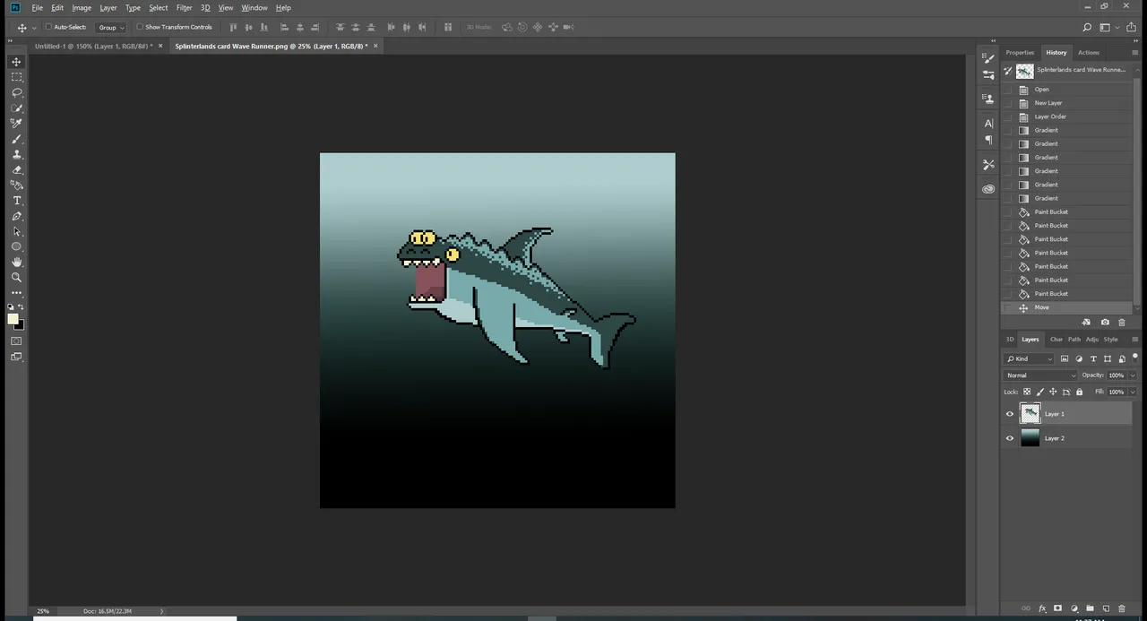This screenshot has width=1147, height=621.
Task: Select the Eyedropper tool
Action: click(x=16, y=123)
